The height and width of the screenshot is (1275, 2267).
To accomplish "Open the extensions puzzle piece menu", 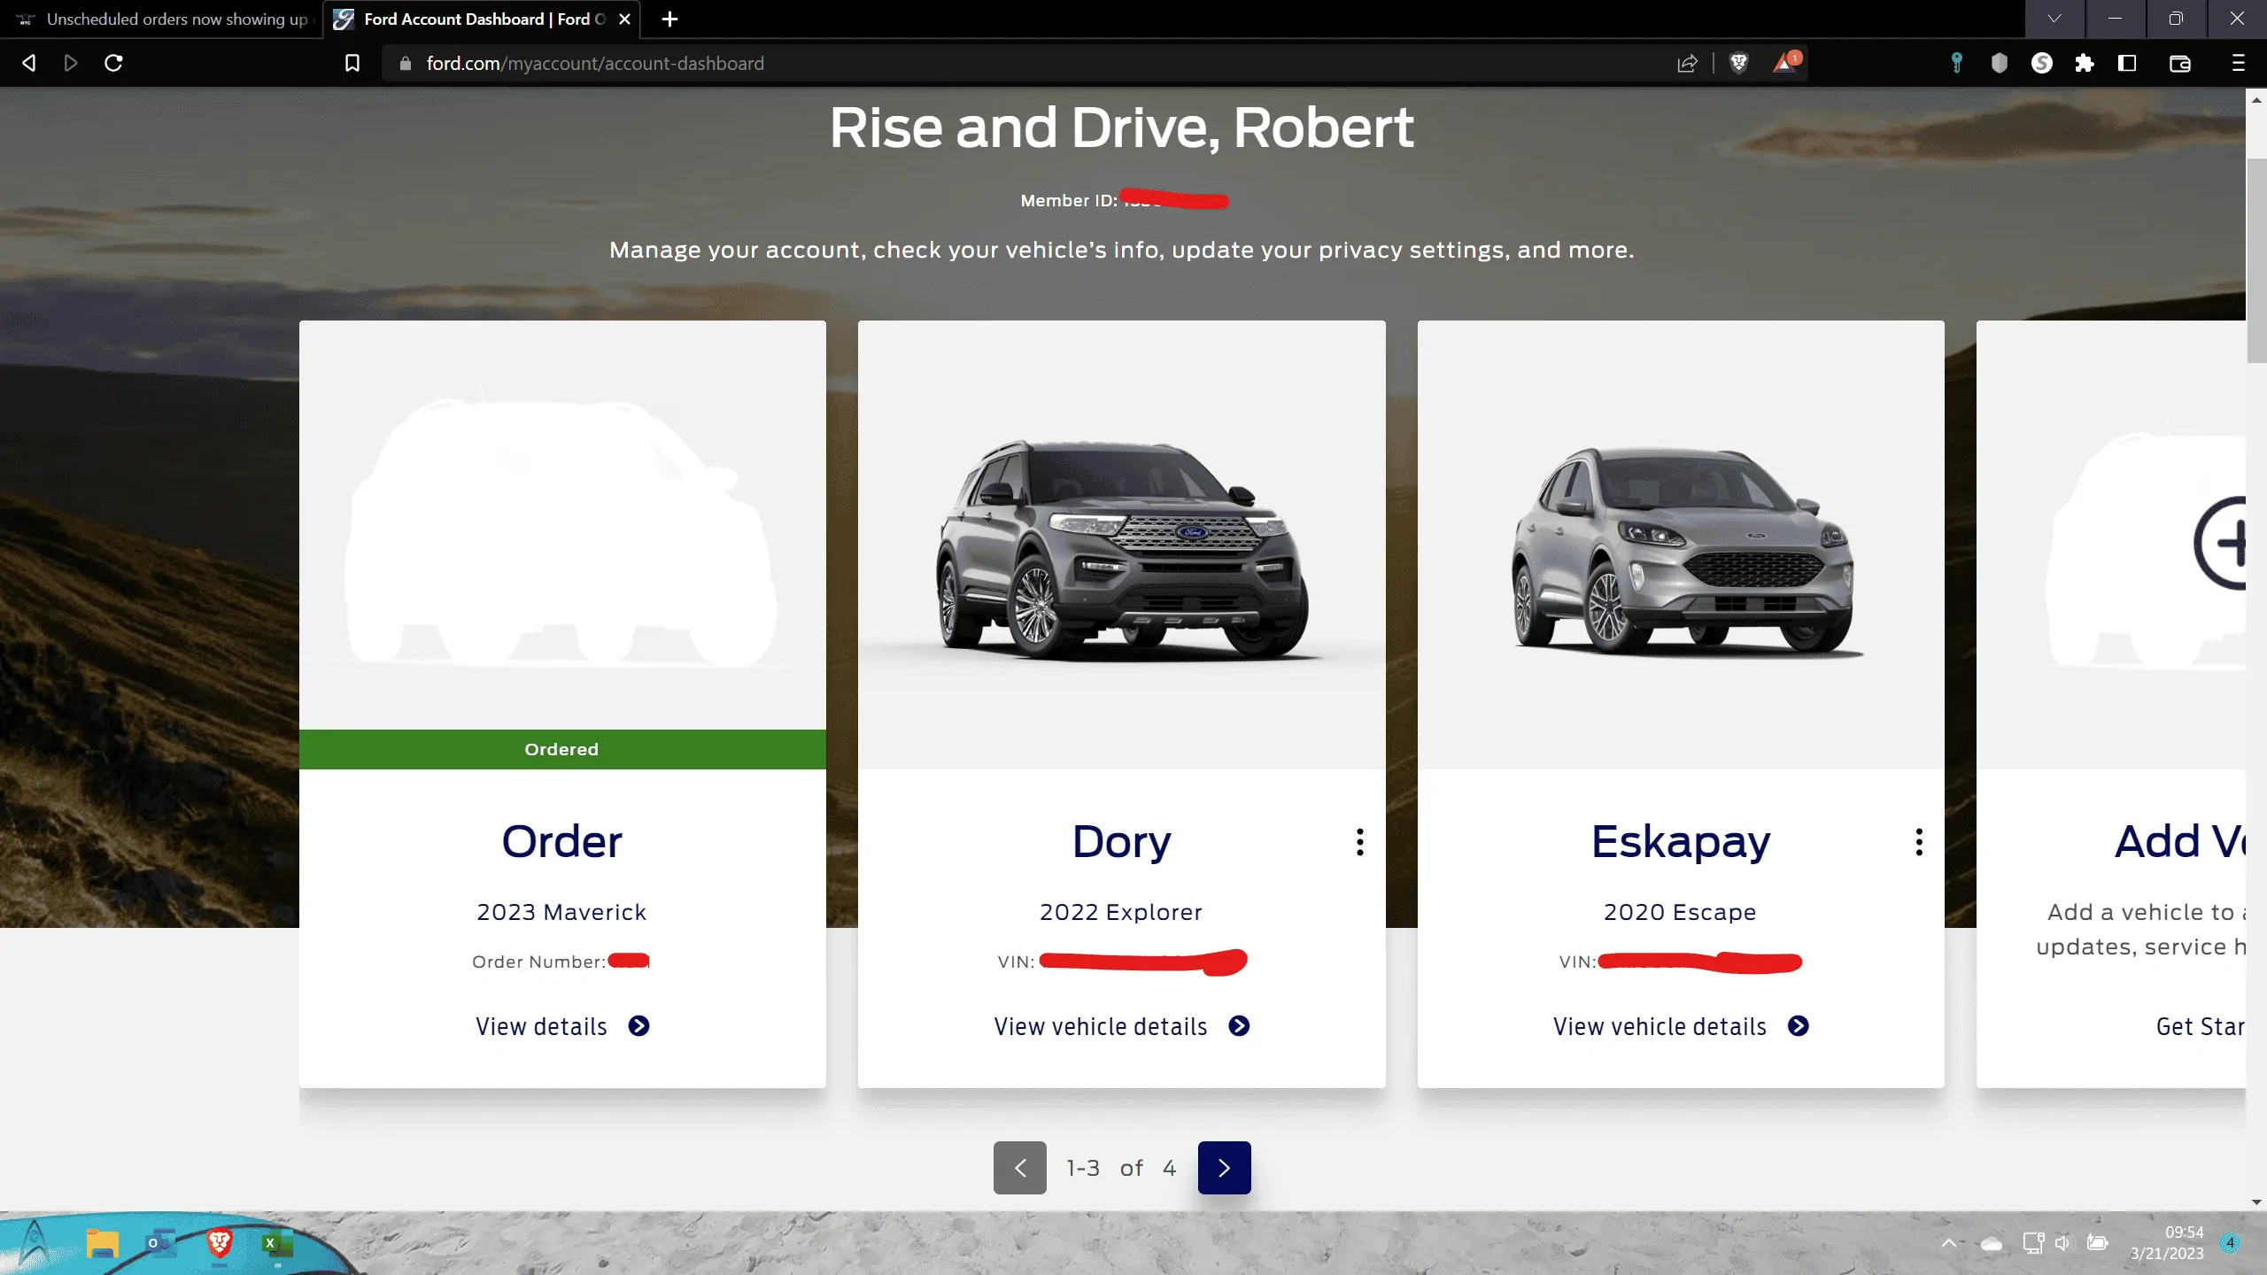I will [x=2084, y=63].
